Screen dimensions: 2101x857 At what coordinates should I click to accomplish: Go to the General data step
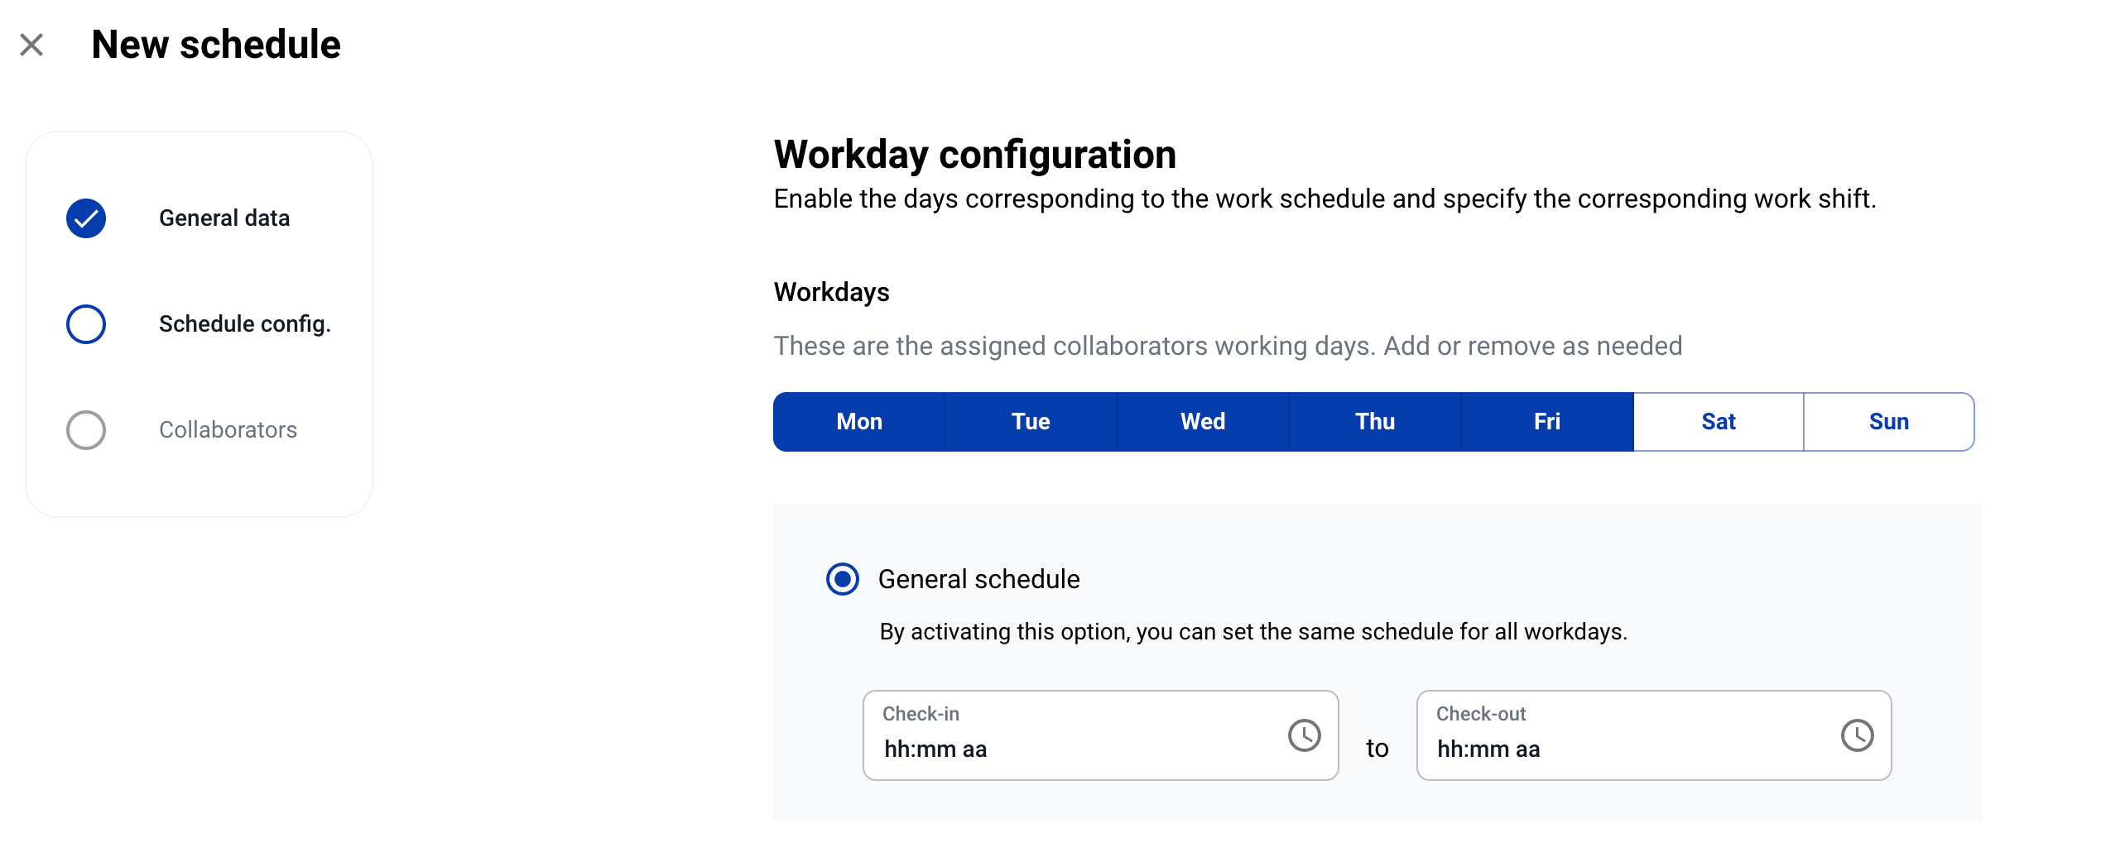click(x=224, y=218)
